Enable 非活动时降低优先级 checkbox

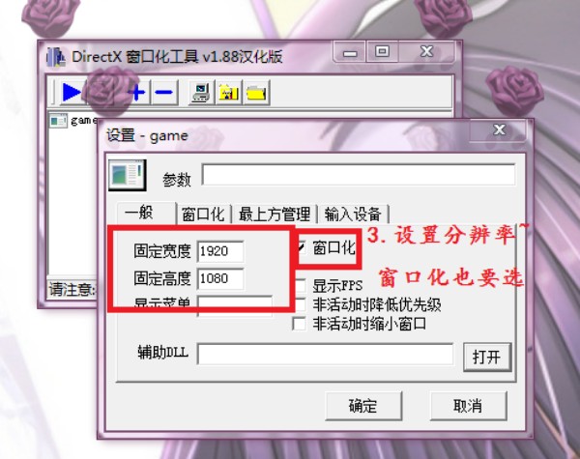pos(300,305)
